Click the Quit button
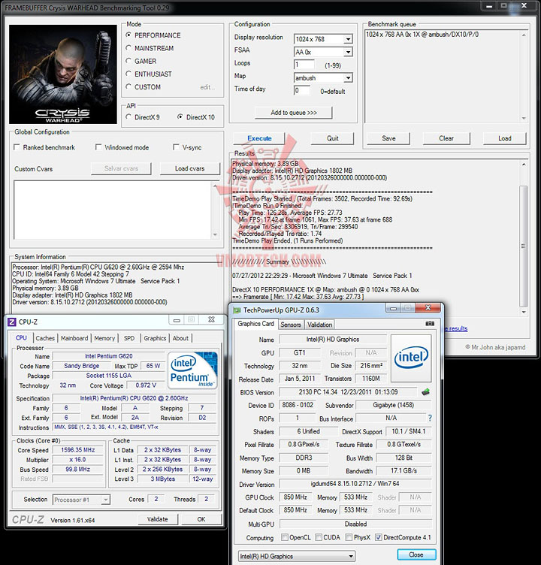The width and height of the screenshot is (541, 565). [333, 138]
